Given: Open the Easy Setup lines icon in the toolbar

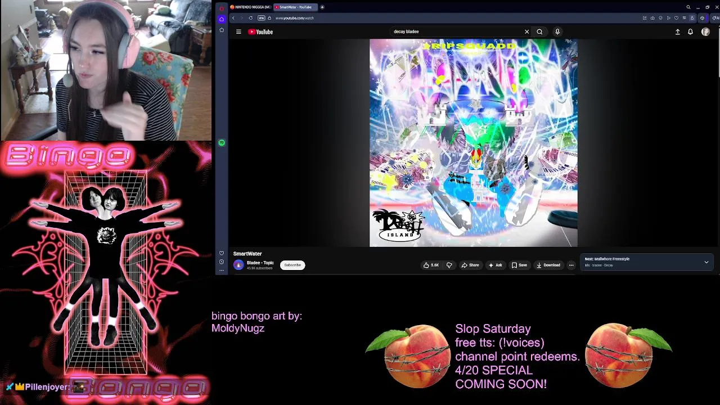Looking at the screenshot, I should point(684,18).
